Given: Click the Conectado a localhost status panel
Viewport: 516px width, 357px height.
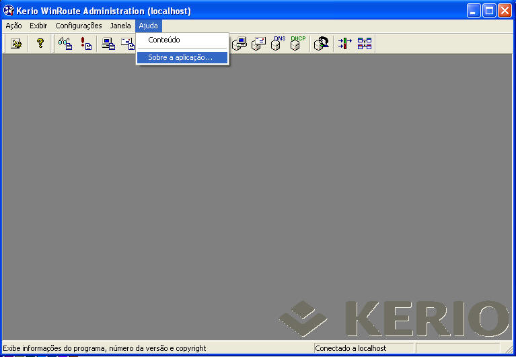Looking at the screenshot, I should click(363, 348).
